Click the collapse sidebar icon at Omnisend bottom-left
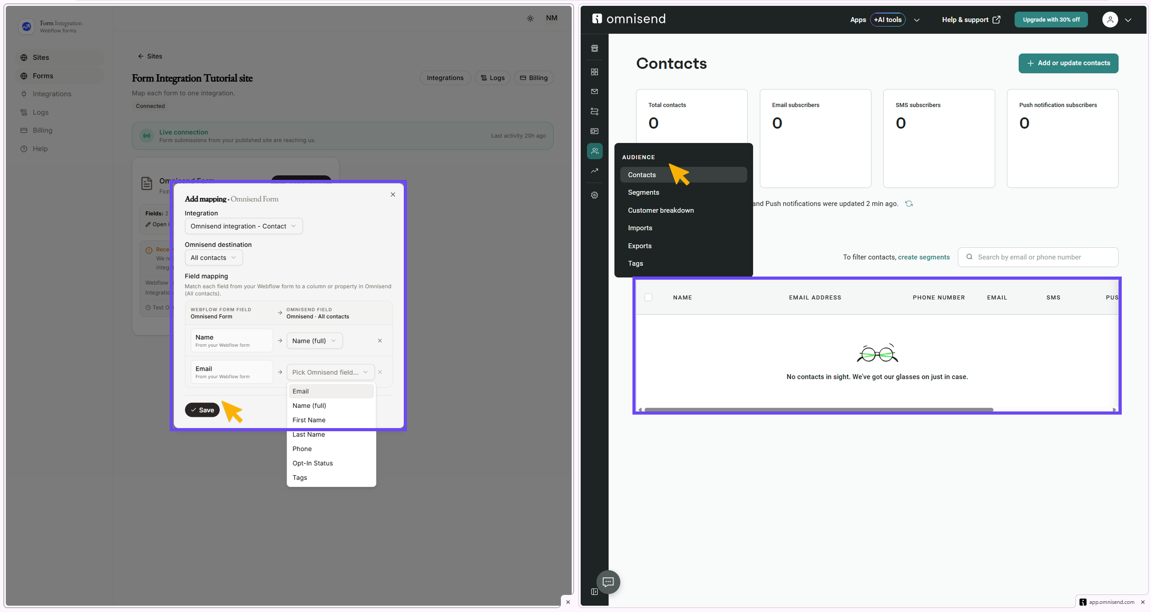 [x=594, y=592]
